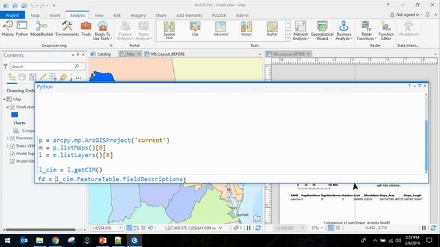Launch ModelBuilder from Analysis ribbon

coord(41,28)
